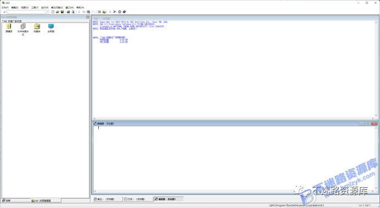
Task: Switch to the Log window tab
Action: (138, 199)
